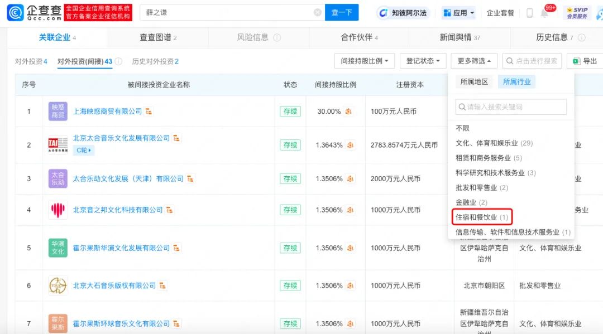Filter by 信息传输、软件和信息技术服务业 (1)

pos(513,232)
